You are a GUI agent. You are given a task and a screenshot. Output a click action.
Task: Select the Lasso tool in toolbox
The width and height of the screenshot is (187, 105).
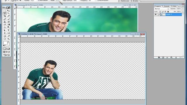tap(5, 13)
